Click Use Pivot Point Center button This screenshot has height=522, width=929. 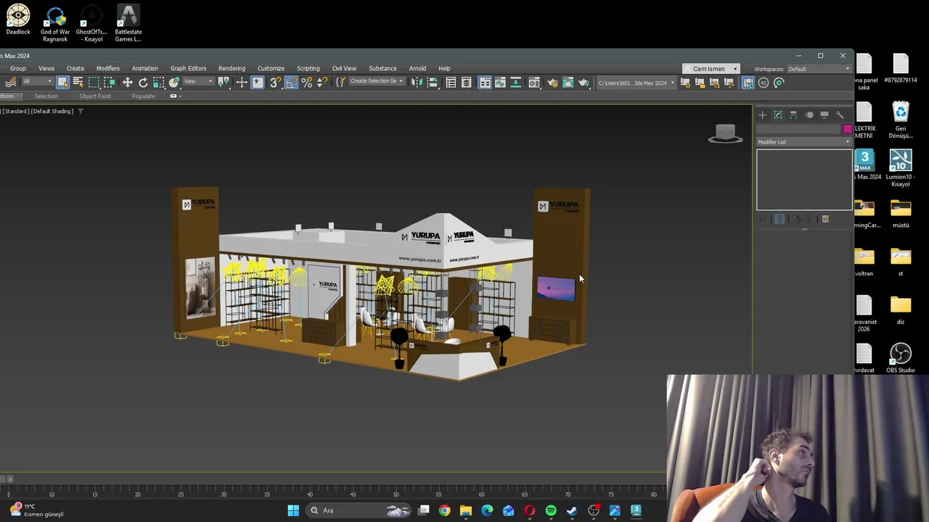(x=224, y=83)
